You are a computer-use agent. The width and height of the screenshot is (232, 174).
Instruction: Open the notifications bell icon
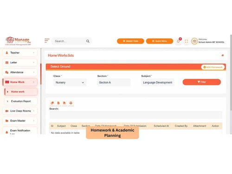178,41
